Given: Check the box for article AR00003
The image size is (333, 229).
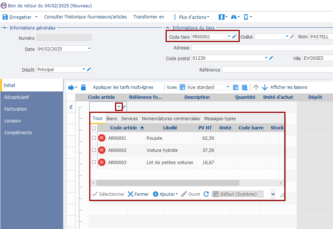Looking at the screenshot, I should pos(94,162).
